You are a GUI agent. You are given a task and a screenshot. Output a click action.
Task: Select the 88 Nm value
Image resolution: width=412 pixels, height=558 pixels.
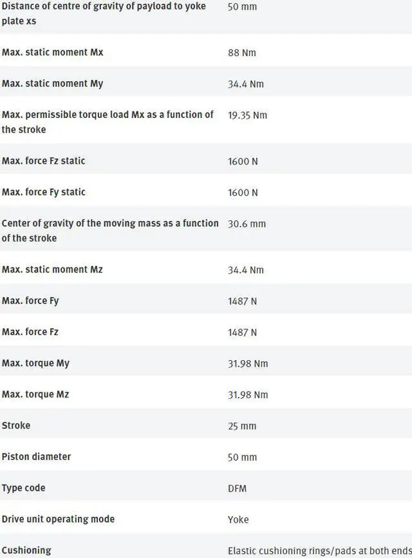(x=241, y=53)
